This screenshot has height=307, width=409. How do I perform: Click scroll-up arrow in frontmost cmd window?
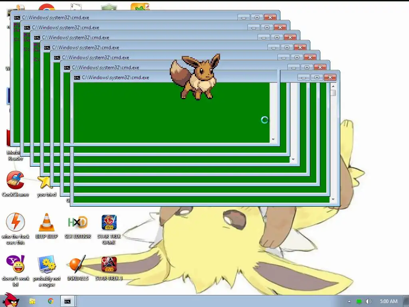pyautogui.click(x=333, y=86)
